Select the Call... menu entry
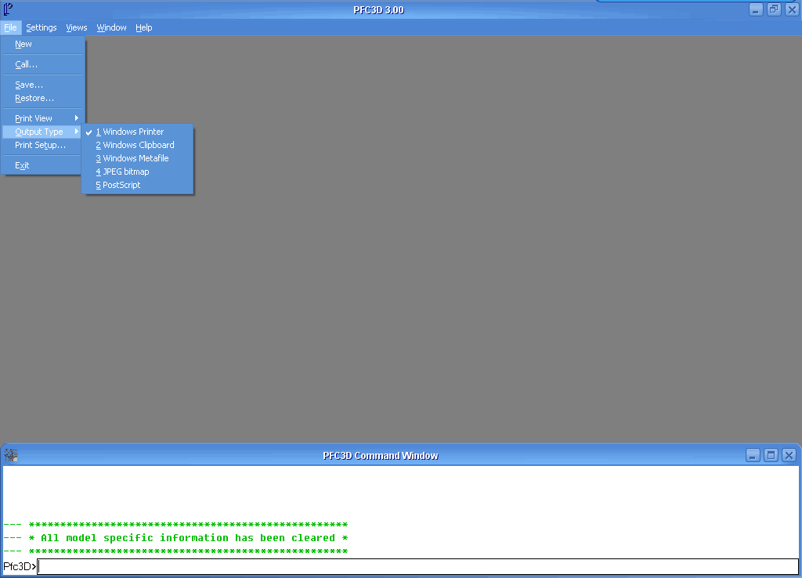Image resolution: width=802 pixels, height=578 pixels. 42,64
